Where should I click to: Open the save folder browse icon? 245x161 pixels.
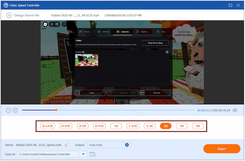[93, 154]
